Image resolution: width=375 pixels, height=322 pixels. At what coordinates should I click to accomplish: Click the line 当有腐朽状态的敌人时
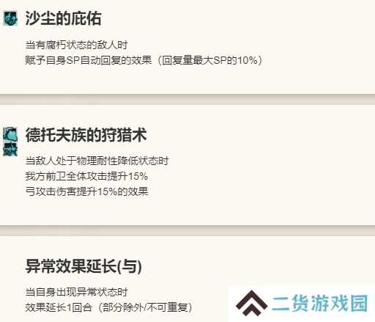tap(76, 45)
